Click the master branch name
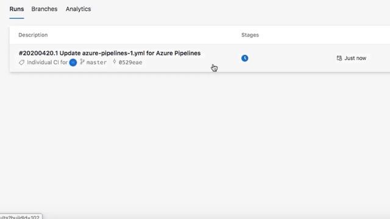The image size is (390, 219). 96,63
